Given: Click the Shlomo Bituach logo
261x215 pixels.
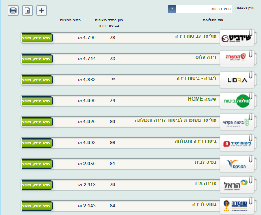Looking at the screenshot, I should tap(236, 101).
